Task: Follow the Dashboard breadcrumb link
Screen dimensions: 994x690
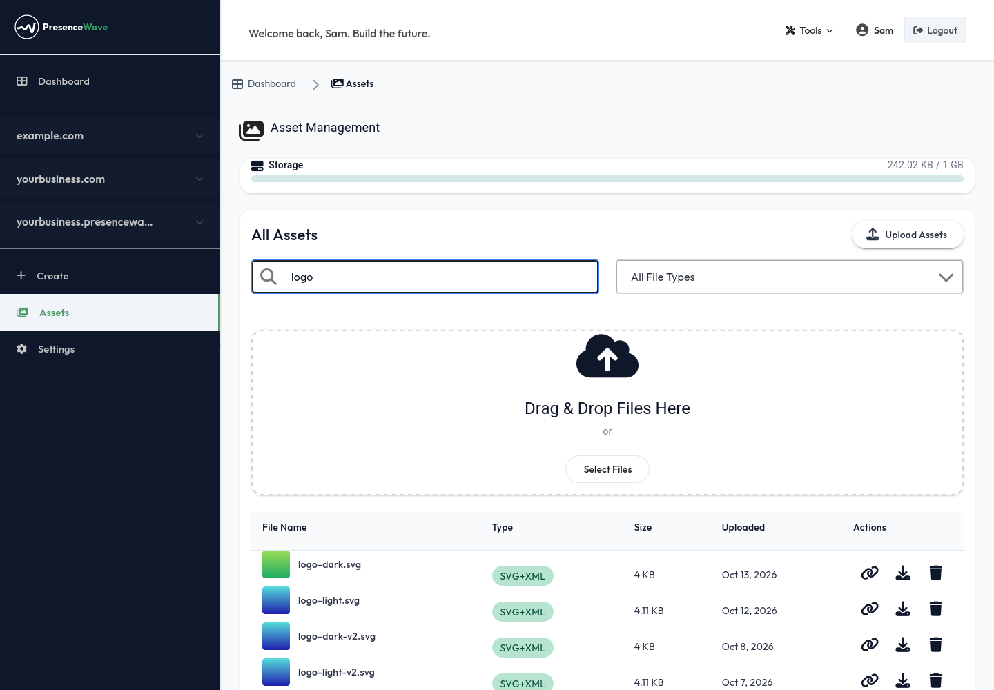Action: [x=264, y=83]
